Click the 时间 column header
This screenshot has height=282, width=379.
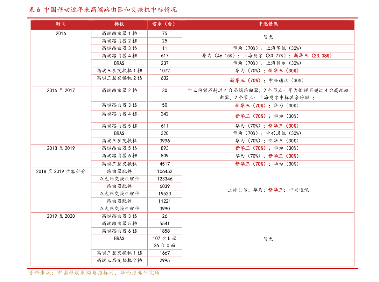pyautogui.click(x=61, y=24)
